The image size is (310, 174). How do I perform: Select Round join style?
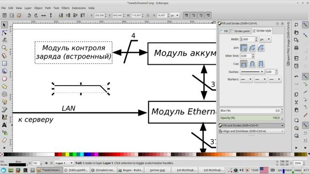coord(252,48)
